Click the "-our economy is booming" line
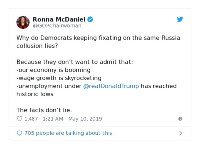Image resolution: width=200 pixels, height=152 pixels. pyautogui.click(x=53, y=70)
